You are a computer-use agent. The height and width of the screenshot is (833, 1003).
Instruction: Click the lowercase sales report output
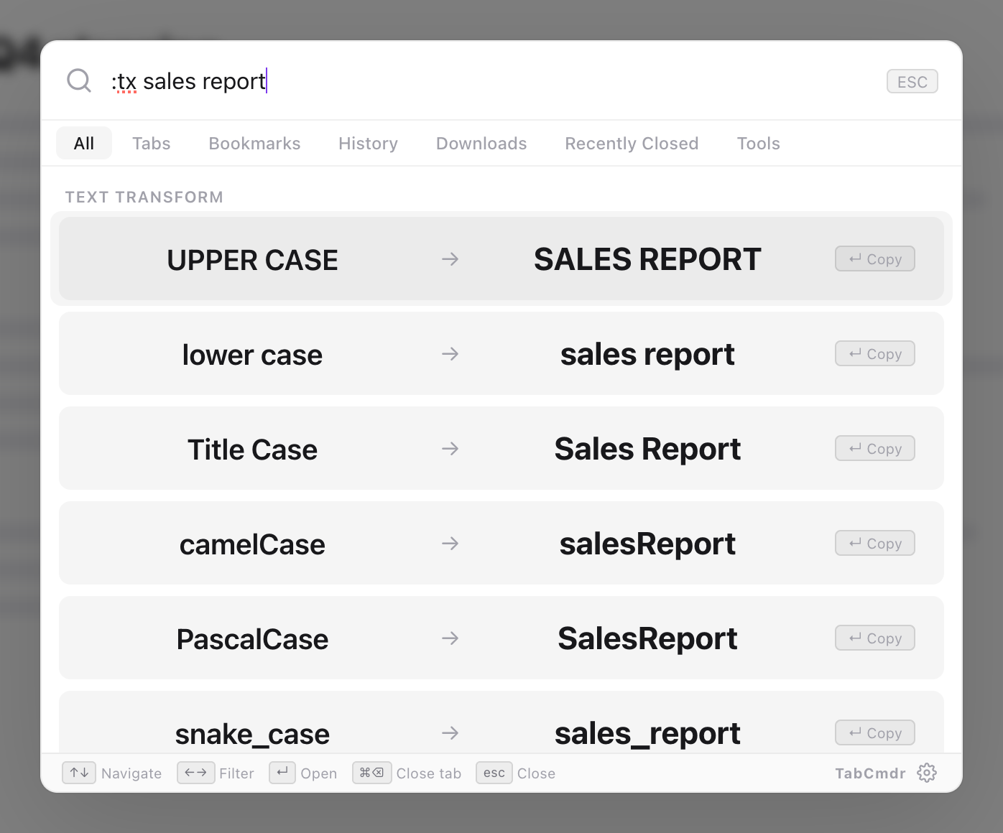point(647,354)
